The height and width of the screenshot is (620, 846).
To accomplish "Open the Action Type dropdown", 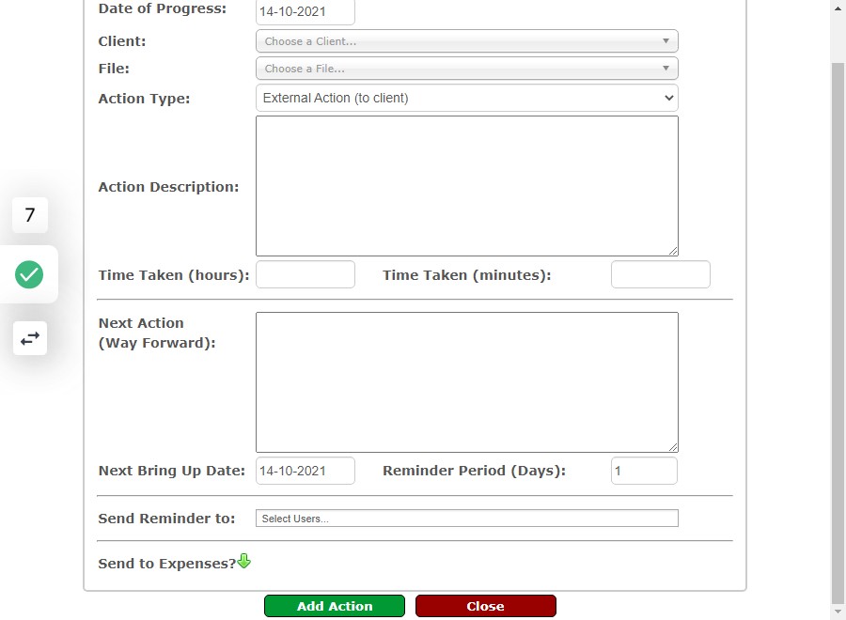I will click(466, 98).
